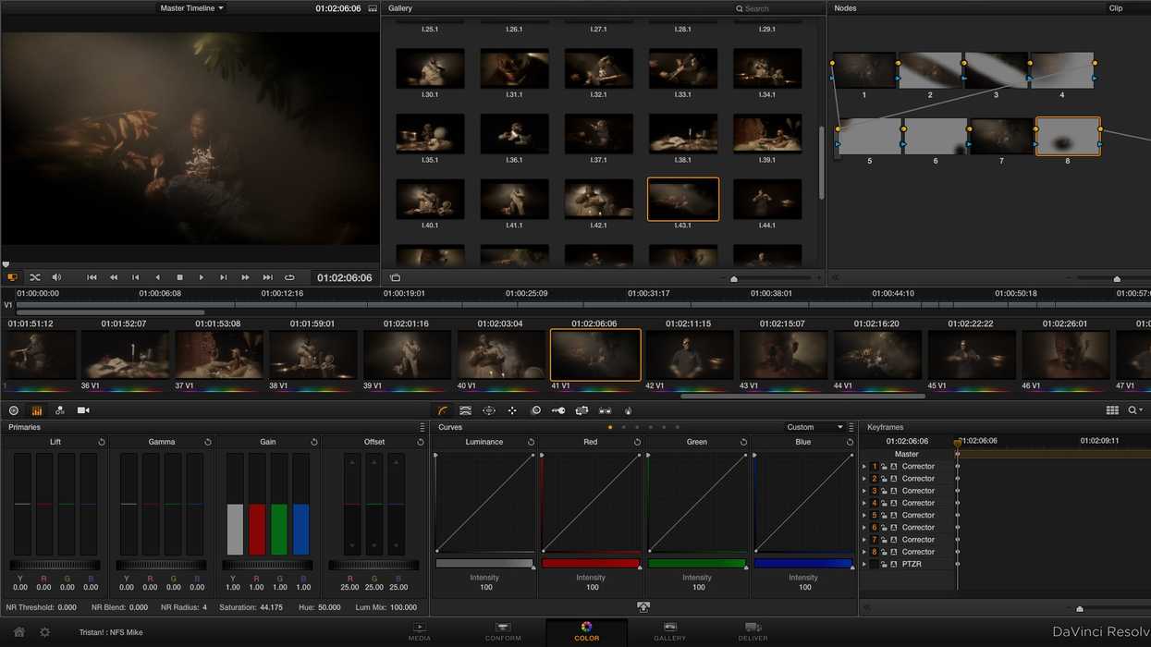Switch to the Conform page
The width and height of the screenshot is (1151, 647).
503,632
